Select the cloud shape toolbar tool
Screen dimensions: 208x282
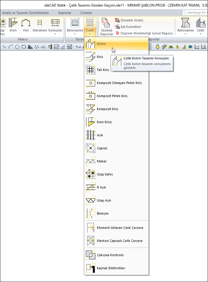[x=23, y=47]
